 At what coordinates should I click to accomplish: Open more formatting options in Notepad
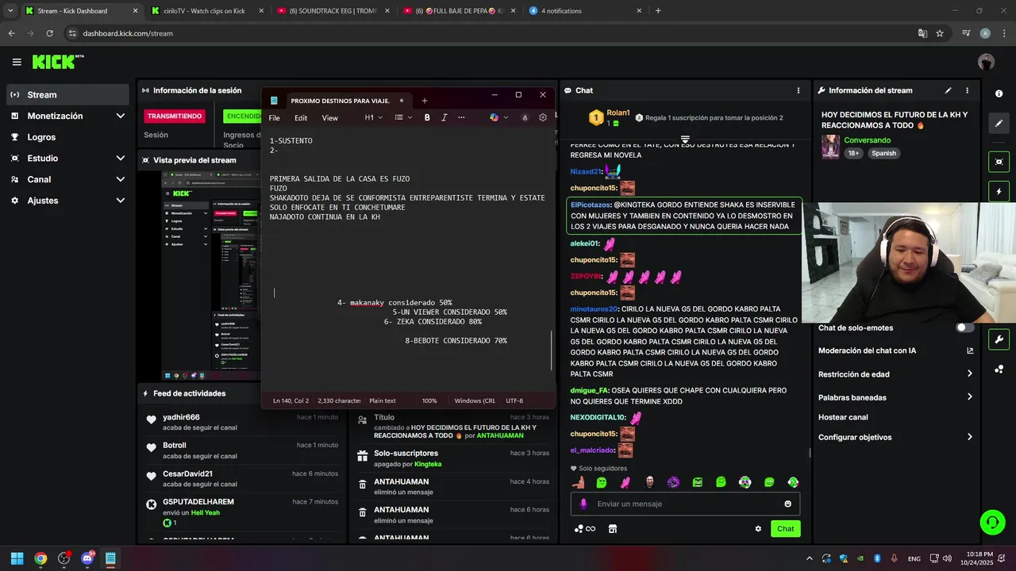coord(461,117)
